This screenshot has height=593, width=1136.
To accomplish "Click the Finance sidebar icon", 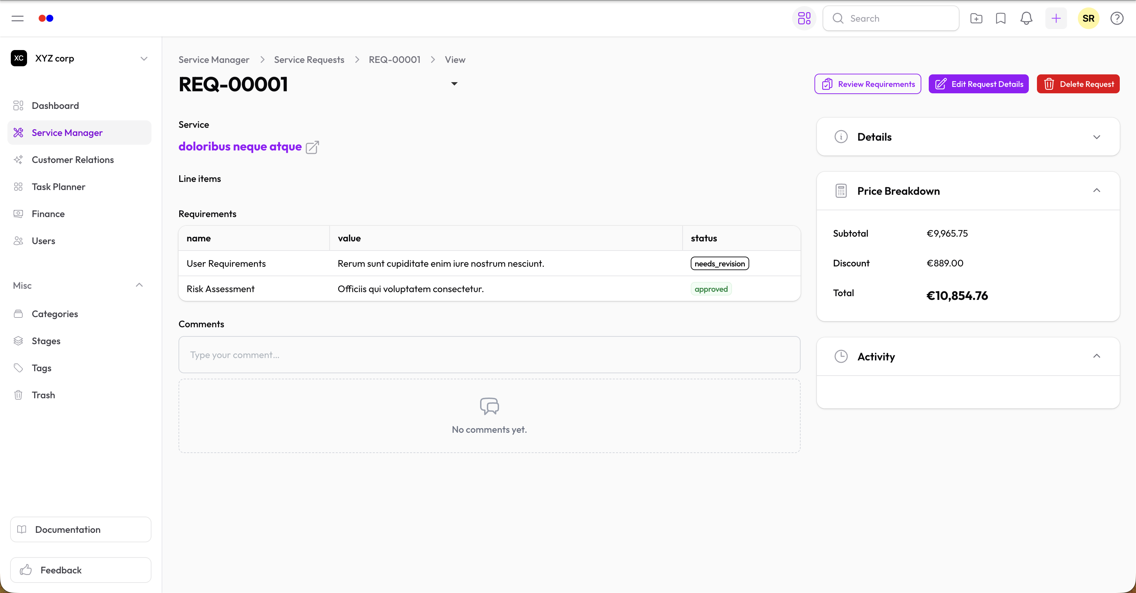I will (18, 213).
